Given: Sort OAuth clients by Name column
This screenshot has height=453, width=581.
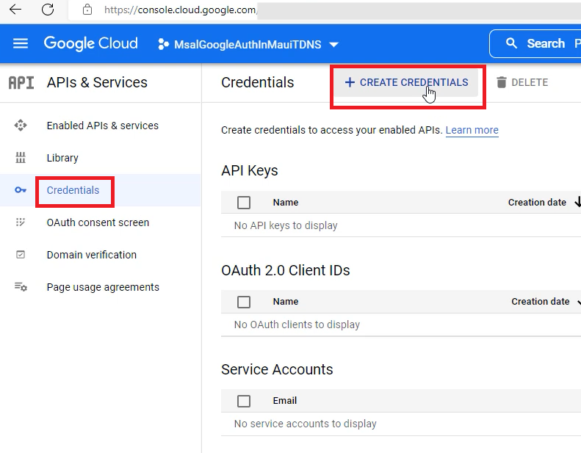Looking at the screenshot, I should [286, 302].
